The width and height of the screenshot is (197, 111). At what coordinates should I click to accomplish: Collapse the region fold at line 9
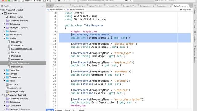pos(57,31)
